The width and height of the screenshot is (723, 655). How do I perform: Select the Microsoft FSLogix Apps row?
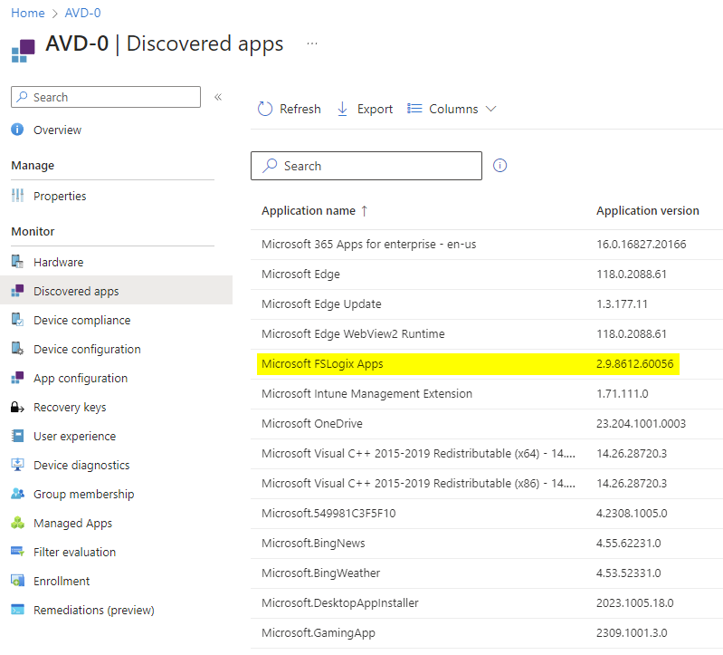(487, 363)
